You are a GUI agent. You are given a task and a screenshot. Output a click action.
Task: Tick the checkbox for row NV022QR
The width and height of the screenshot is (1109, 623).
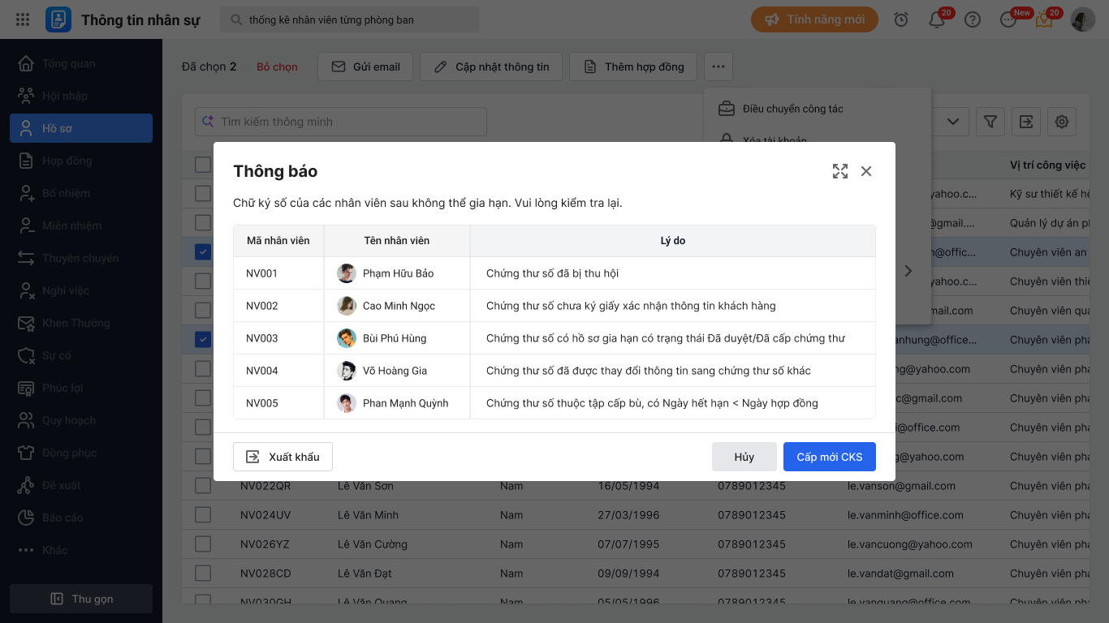(203, 486)
